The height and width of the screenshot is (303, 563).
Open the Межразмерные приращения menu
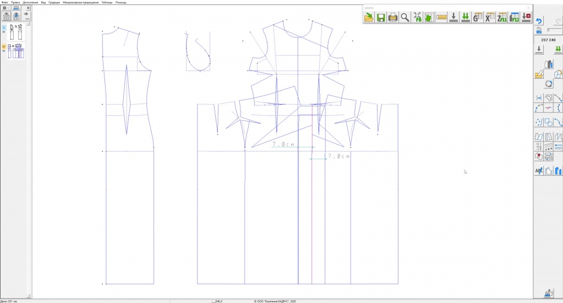(81, 2)
